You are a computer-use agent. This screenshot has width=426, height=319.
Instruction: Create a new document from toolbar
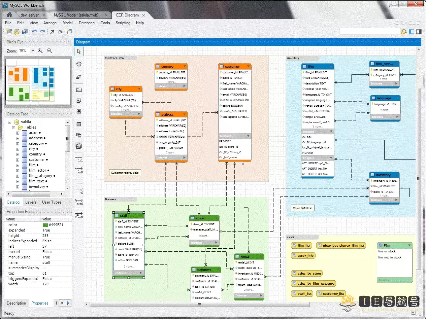point(9,32)
